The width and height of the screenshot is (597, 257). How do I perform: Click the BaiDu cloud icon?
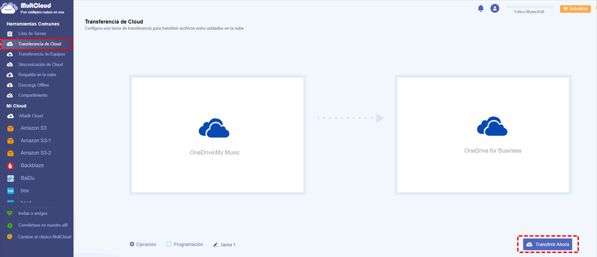pyautogui.click(x=10, y=178)
